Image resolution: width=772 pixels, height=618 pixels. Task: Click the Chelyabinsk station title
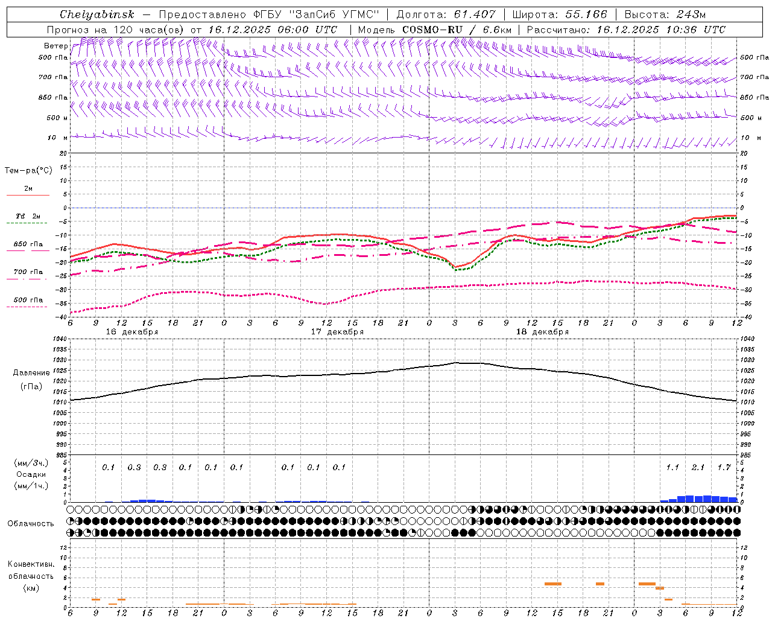[x=97, y=14]
